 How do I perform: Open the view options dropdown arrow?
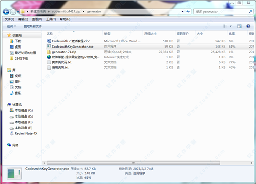tap(231, 26)
